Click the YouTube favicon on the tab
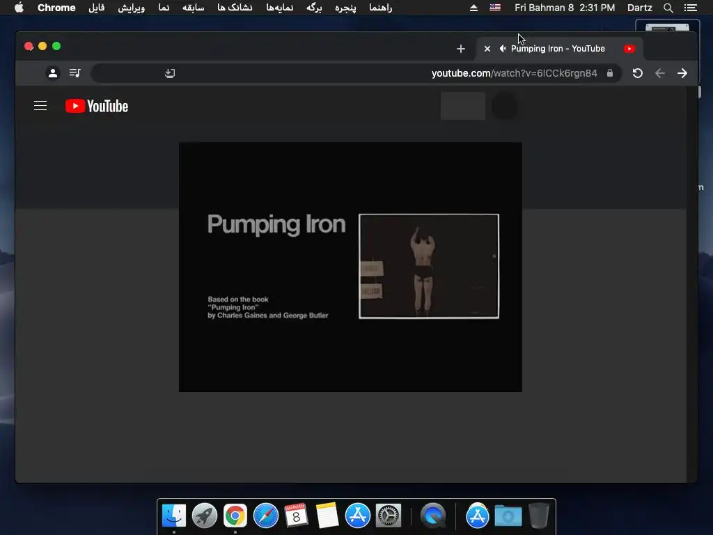Screen dimensions: 713x535 point(629,49)
